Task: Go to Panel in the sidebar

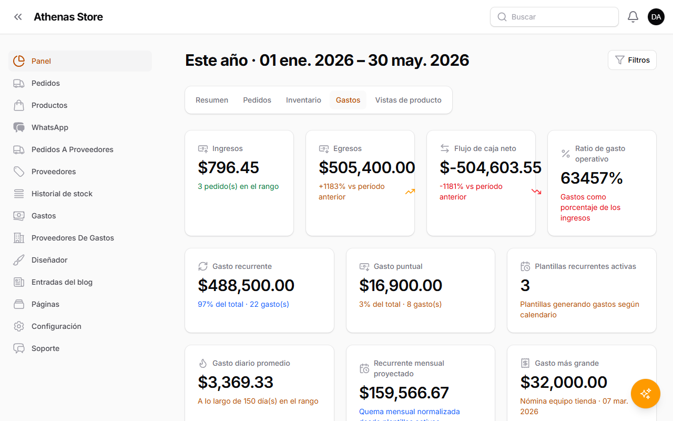Action: tap(80, 61)
